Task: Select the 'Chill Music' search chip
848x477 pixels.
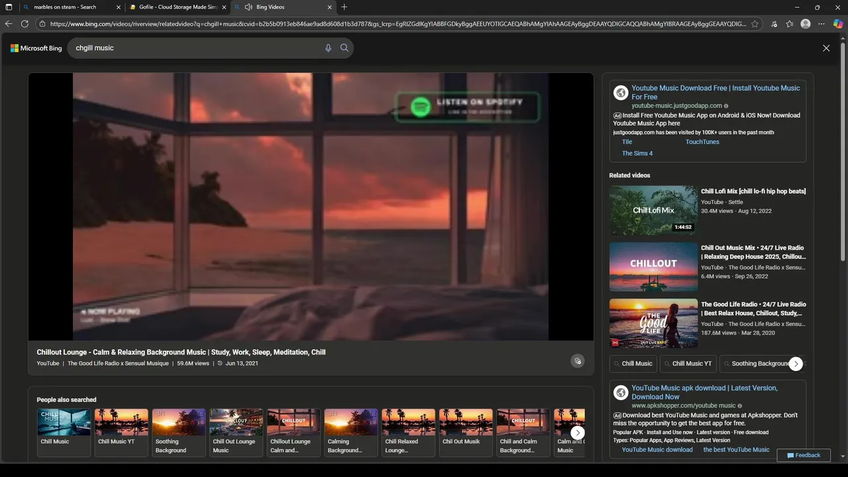Action: [633, 364]
